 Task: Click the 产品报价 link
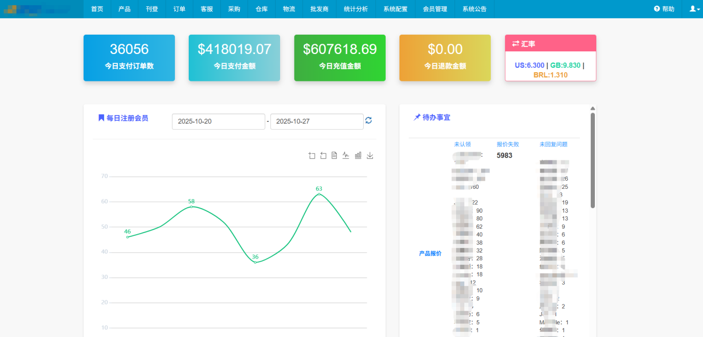click(x=430, y=253)
